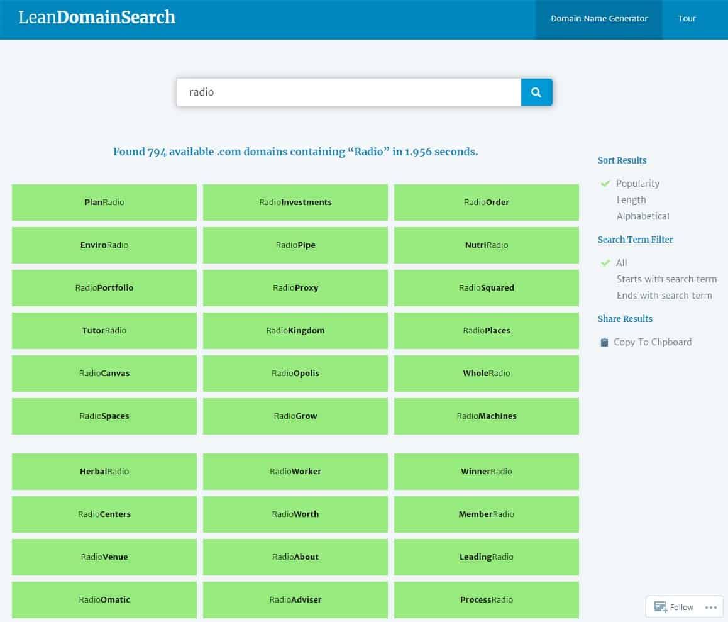The height and width of the screenshot is (622, 728).
Task: Sort results Alphabetically
Action: point(643,216)
